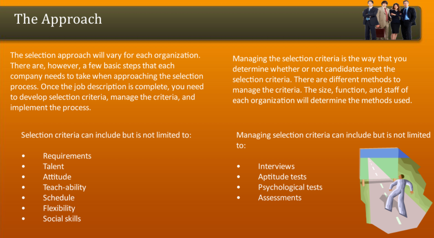Screen dimensions: 434x238
Task: Click the "Psychological tests" list entry
Action: tap(290, 187)
